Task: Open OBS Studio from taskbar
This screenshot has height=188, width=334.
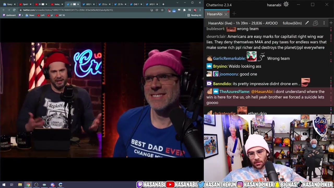Action: click(x=36, y=185)
